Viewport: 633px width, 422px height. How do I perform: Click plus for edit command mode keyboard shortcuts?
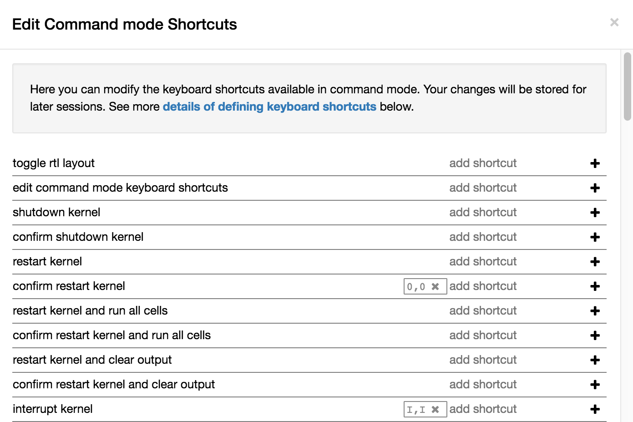tap(595, 188)
